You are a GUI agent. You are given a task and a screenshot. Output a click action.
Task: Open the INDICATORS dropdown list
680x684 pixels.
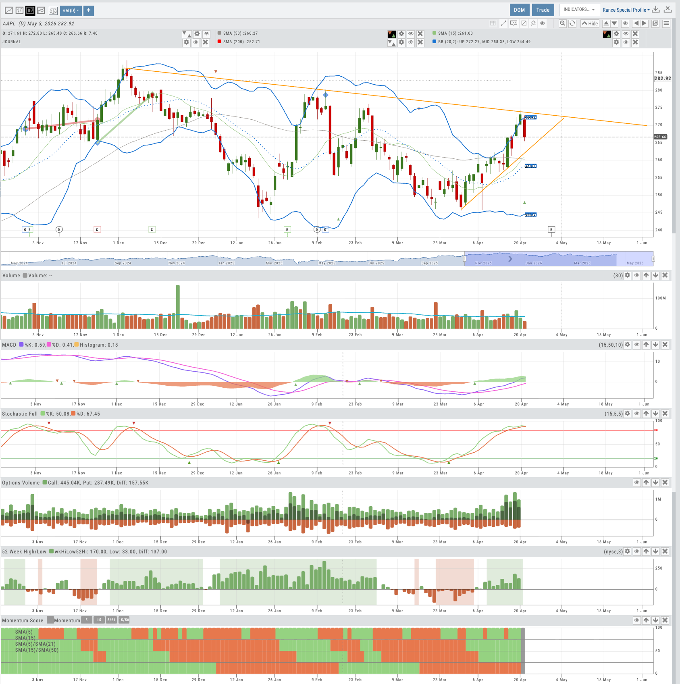click(x=579, y=10)
